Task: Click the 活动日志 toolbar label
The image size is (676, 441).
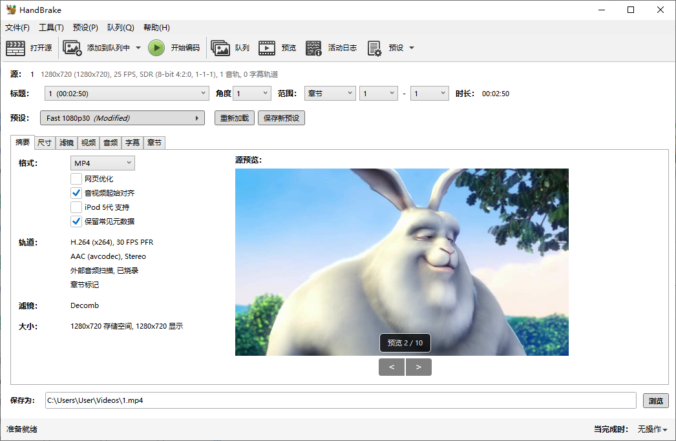Action: [x=343, y=48]
